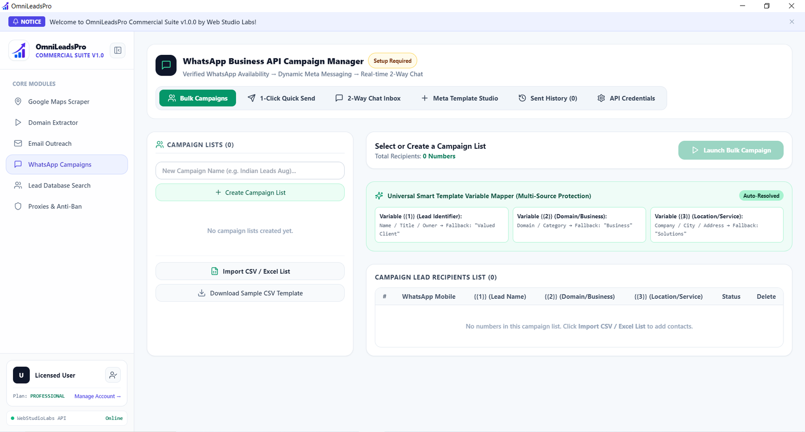Viewport: 805px width, 432px height.
Task: Click the PROFESSIONAL plan label
Action: pos(47,396)
